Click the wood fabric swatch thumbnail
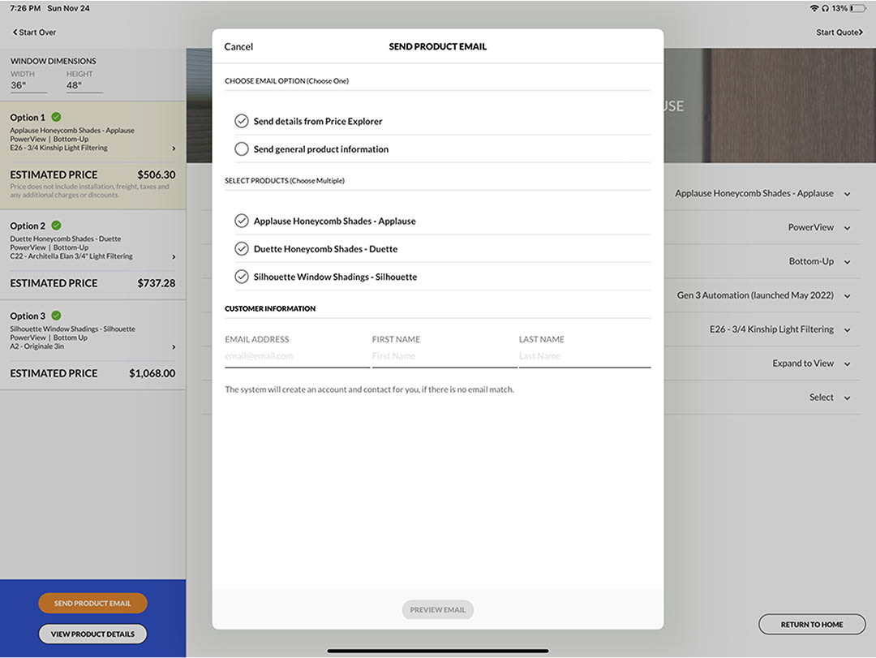876x658 pixels. pos(792,105)
